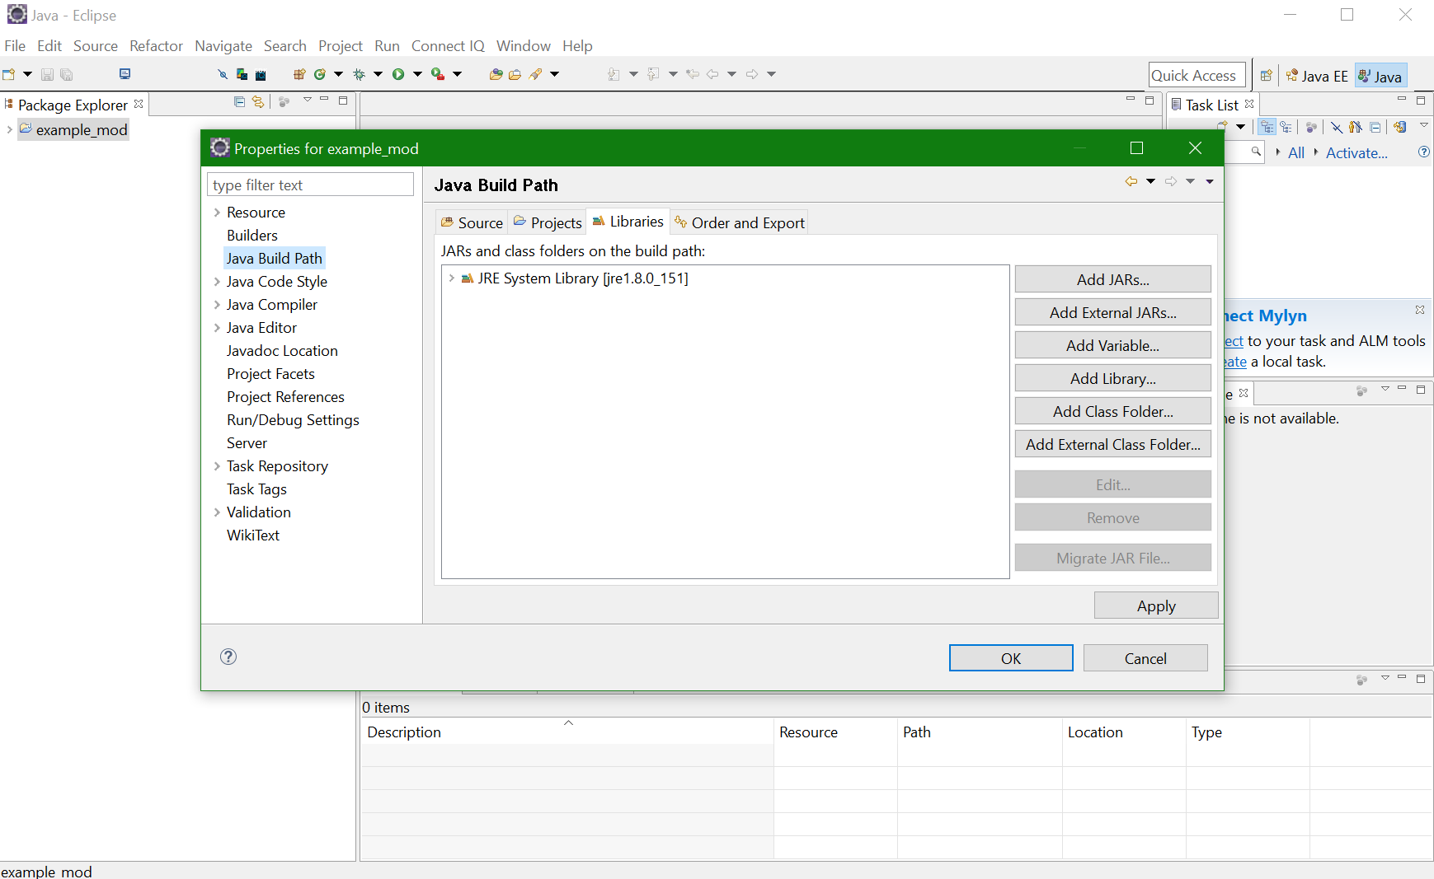
Task: Open the Debug icon dropdown arrow
Action: tap(378, 74)
